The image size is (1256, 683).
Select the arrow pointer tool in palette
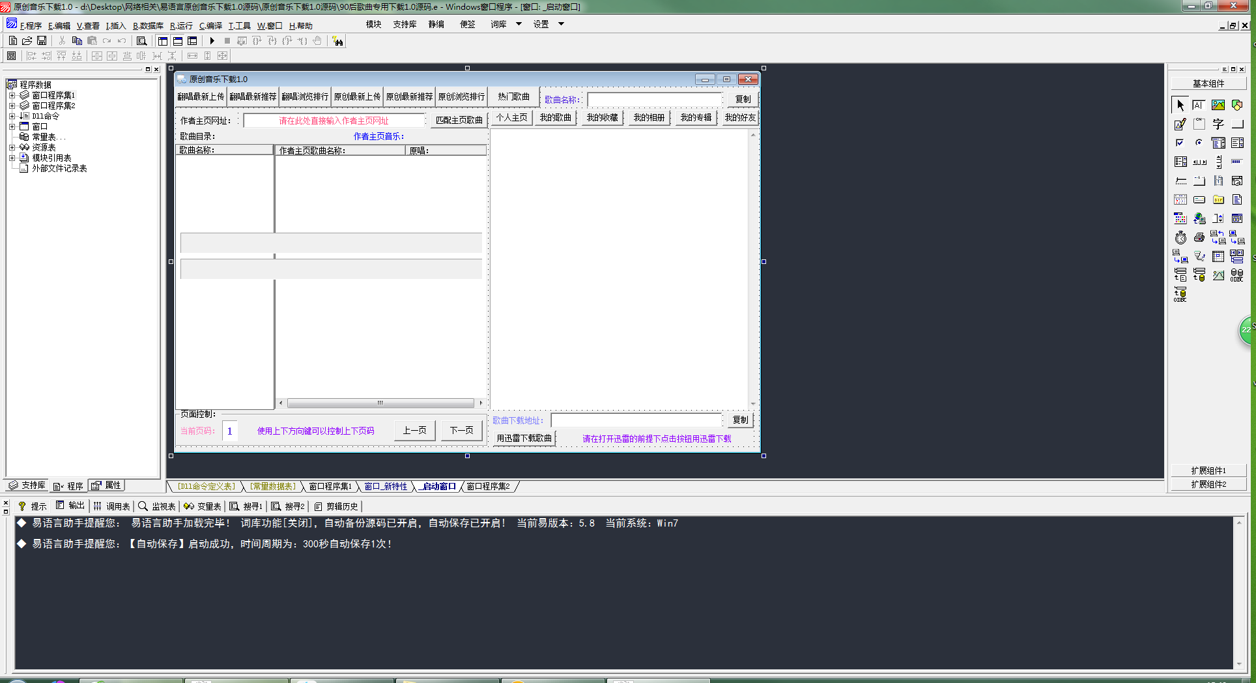coord(1180,105)
